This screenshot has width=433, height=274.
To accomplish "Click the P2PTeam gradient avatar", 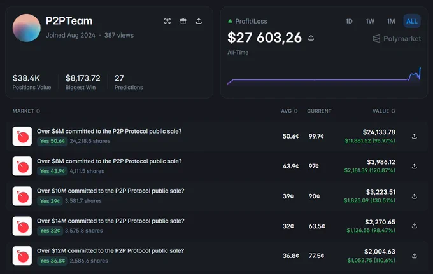I will click(x=27, y=28).
